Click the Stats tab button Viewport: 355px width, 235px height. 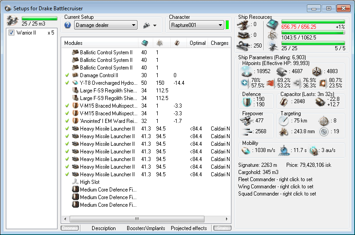(222, 228)
